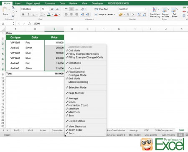
Task: Switch to the Page Layout tab
Action: [33, 3]
